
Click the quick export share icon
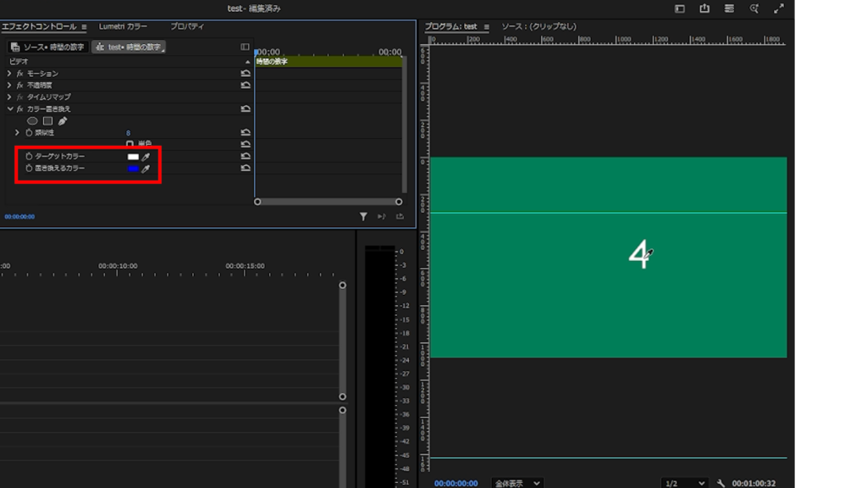click(x=704, y=8)
